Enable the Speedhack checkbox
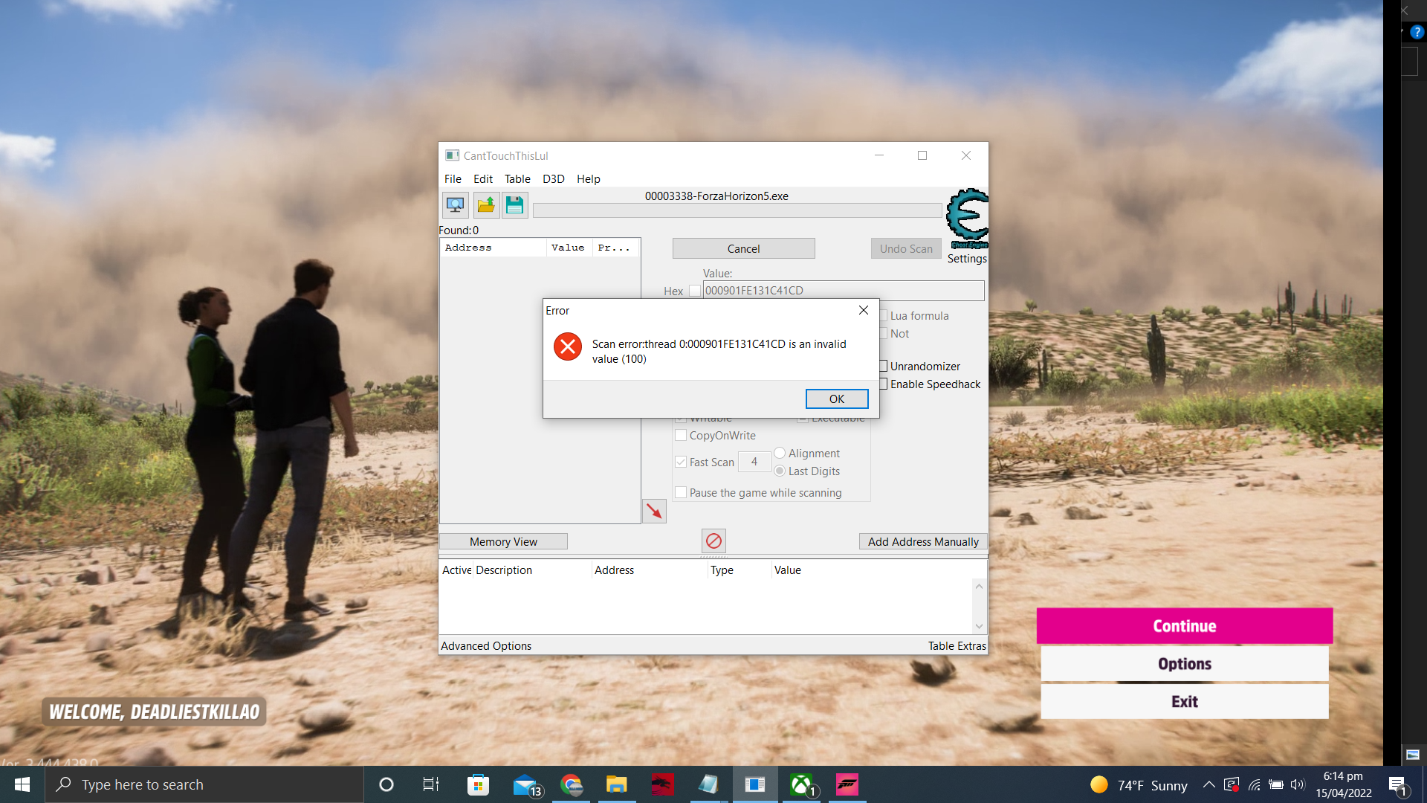Image resolution: width=1427 pixels, height=803 pixels. (884, 384)
